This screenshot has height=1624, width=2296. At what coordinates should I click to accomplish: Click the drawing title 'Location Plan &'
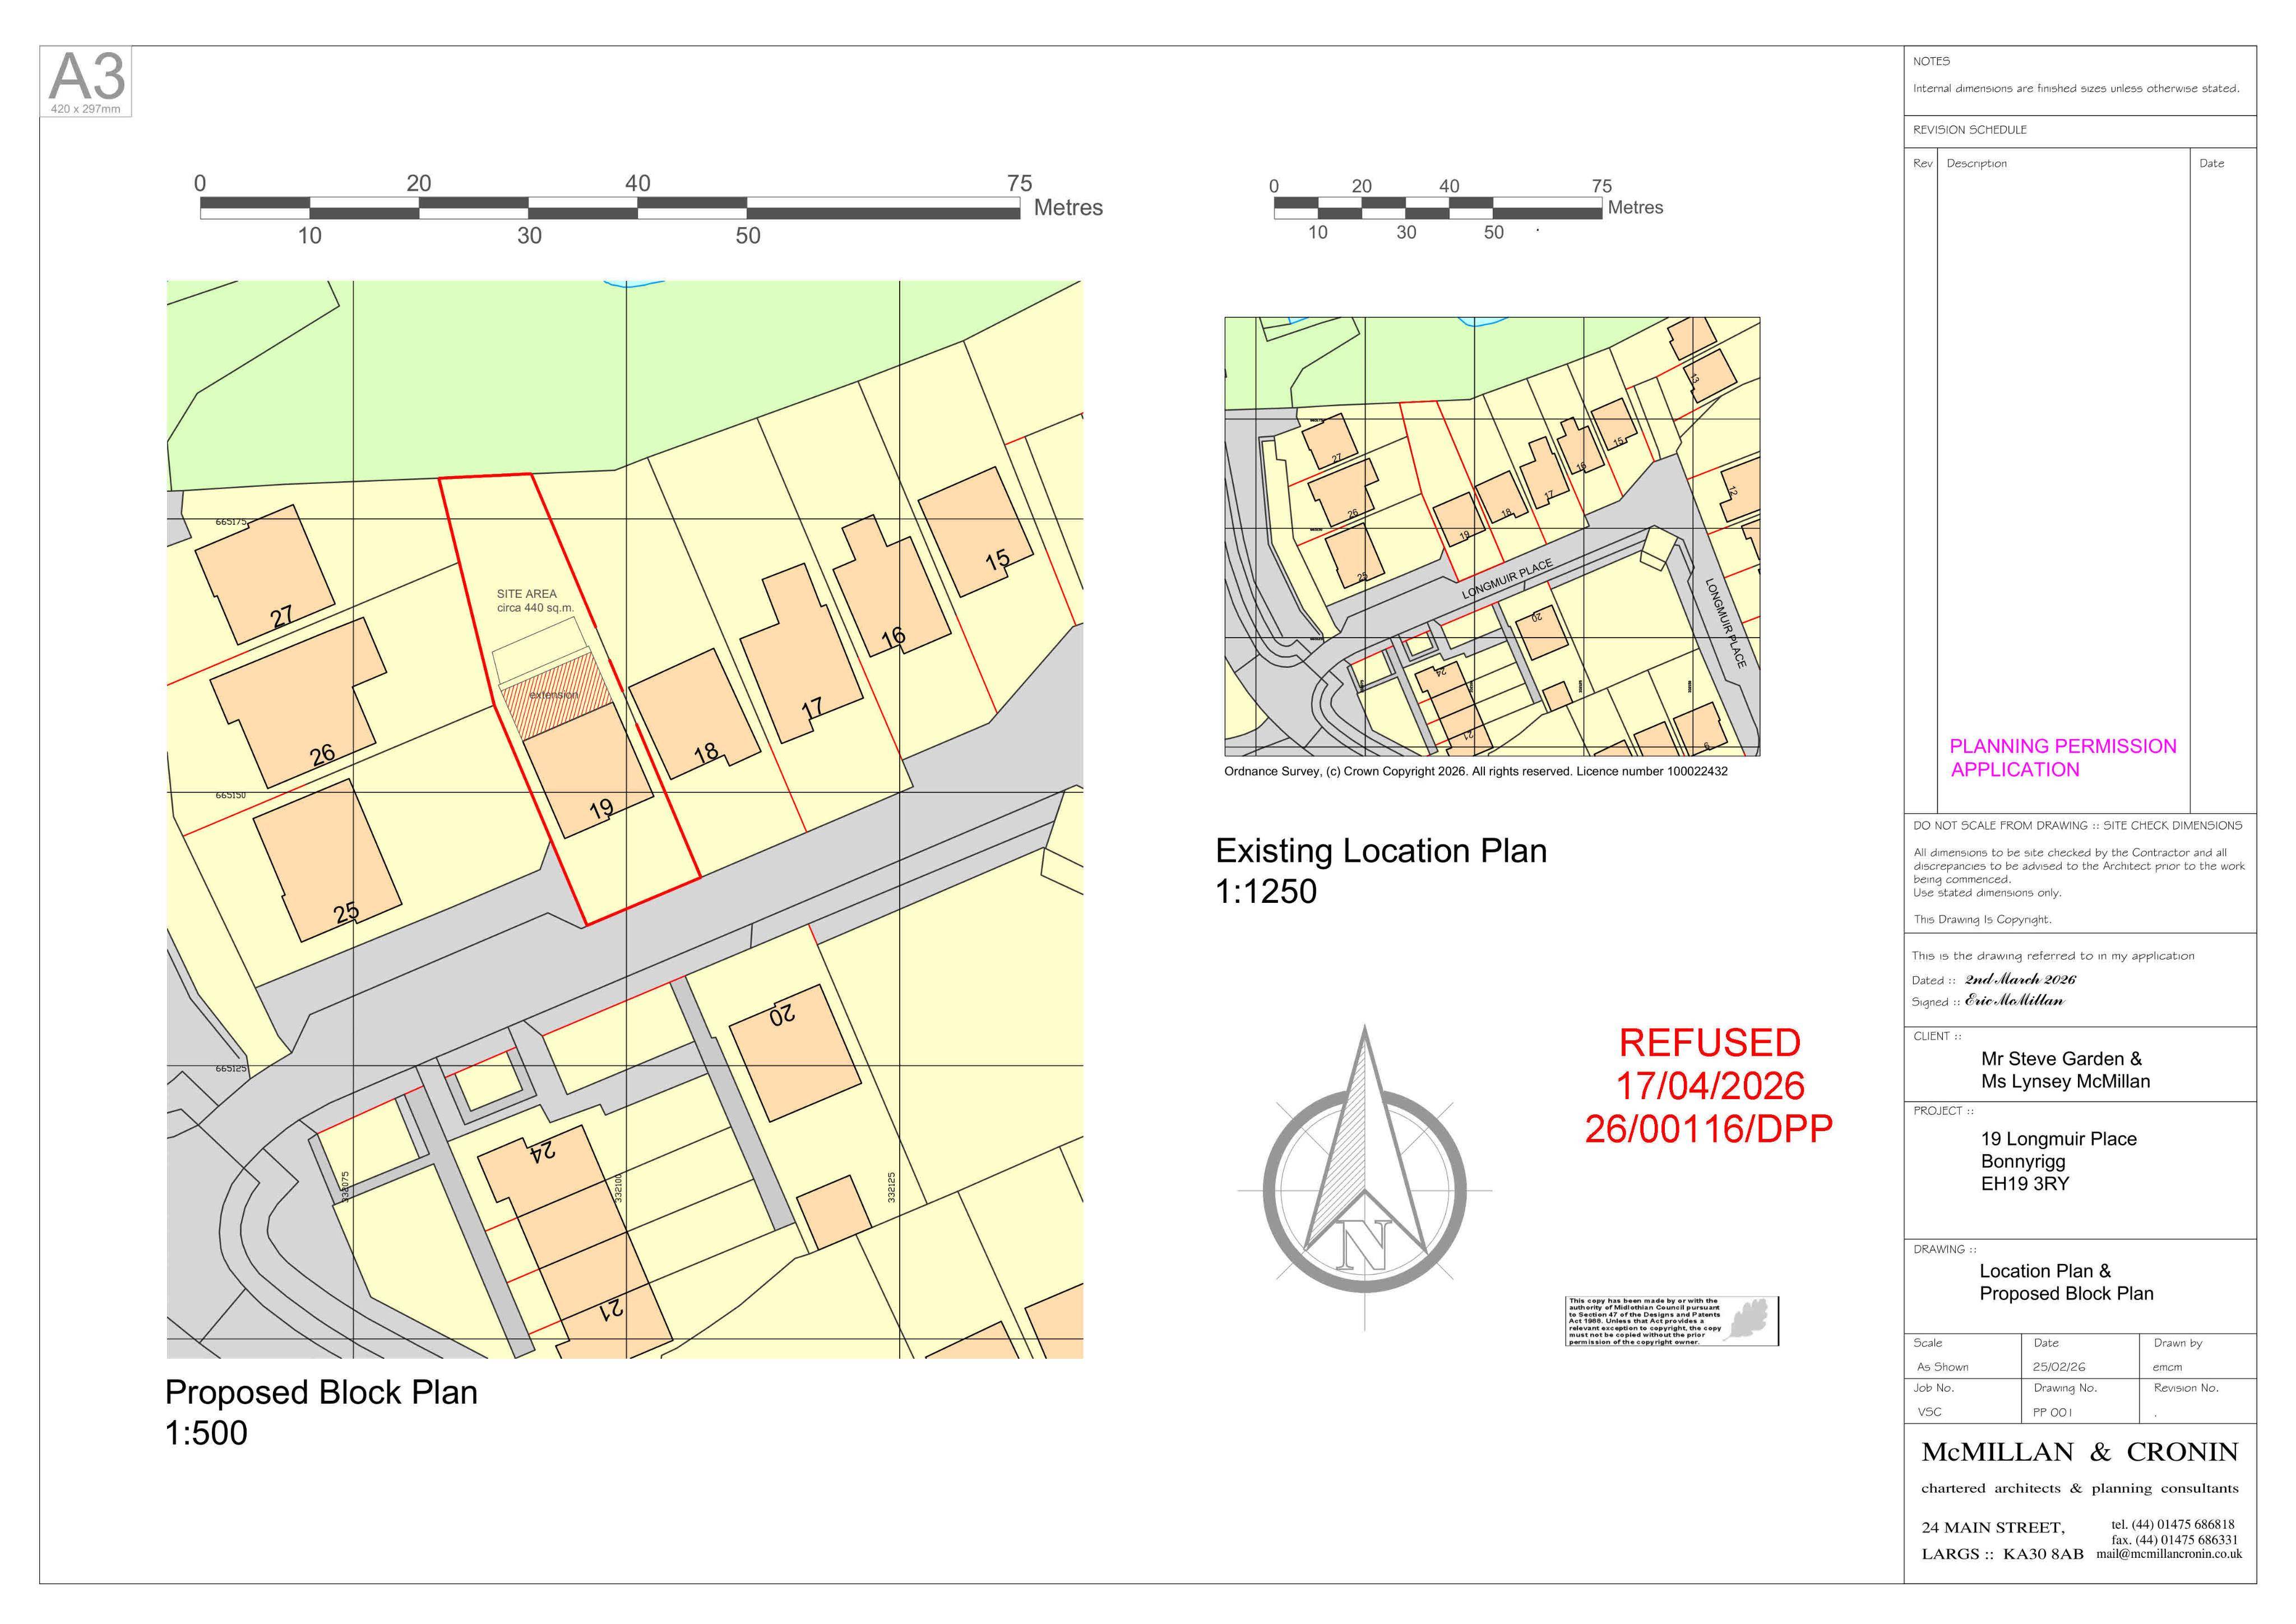click(x=2045, y=1271)
